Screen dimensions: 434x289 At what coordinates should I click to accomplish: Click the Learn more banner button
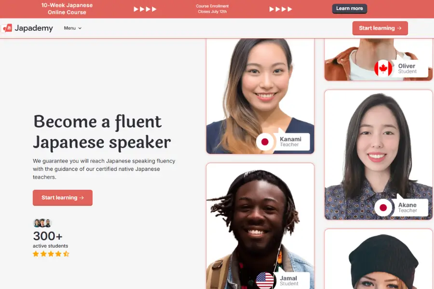(349, 9)
